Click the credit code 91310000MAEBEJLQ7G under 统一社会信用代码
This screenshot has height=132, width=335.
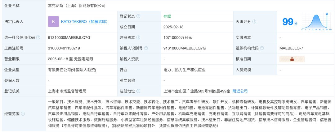coord(69,38)
